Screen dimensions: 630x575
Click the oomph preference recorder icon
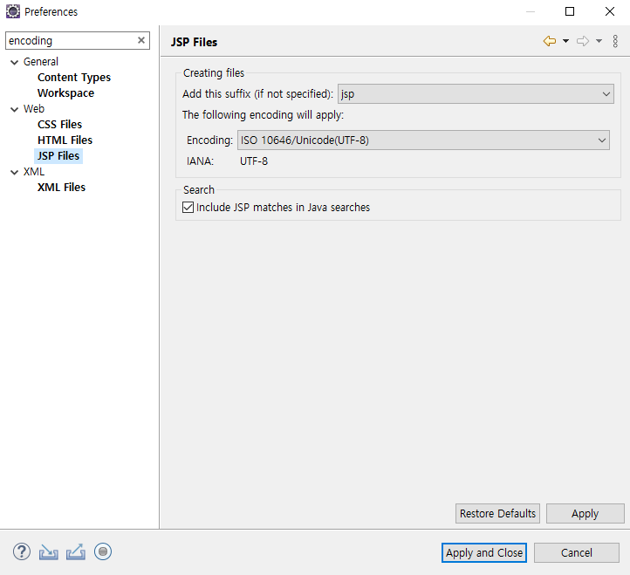coord(103,551)
